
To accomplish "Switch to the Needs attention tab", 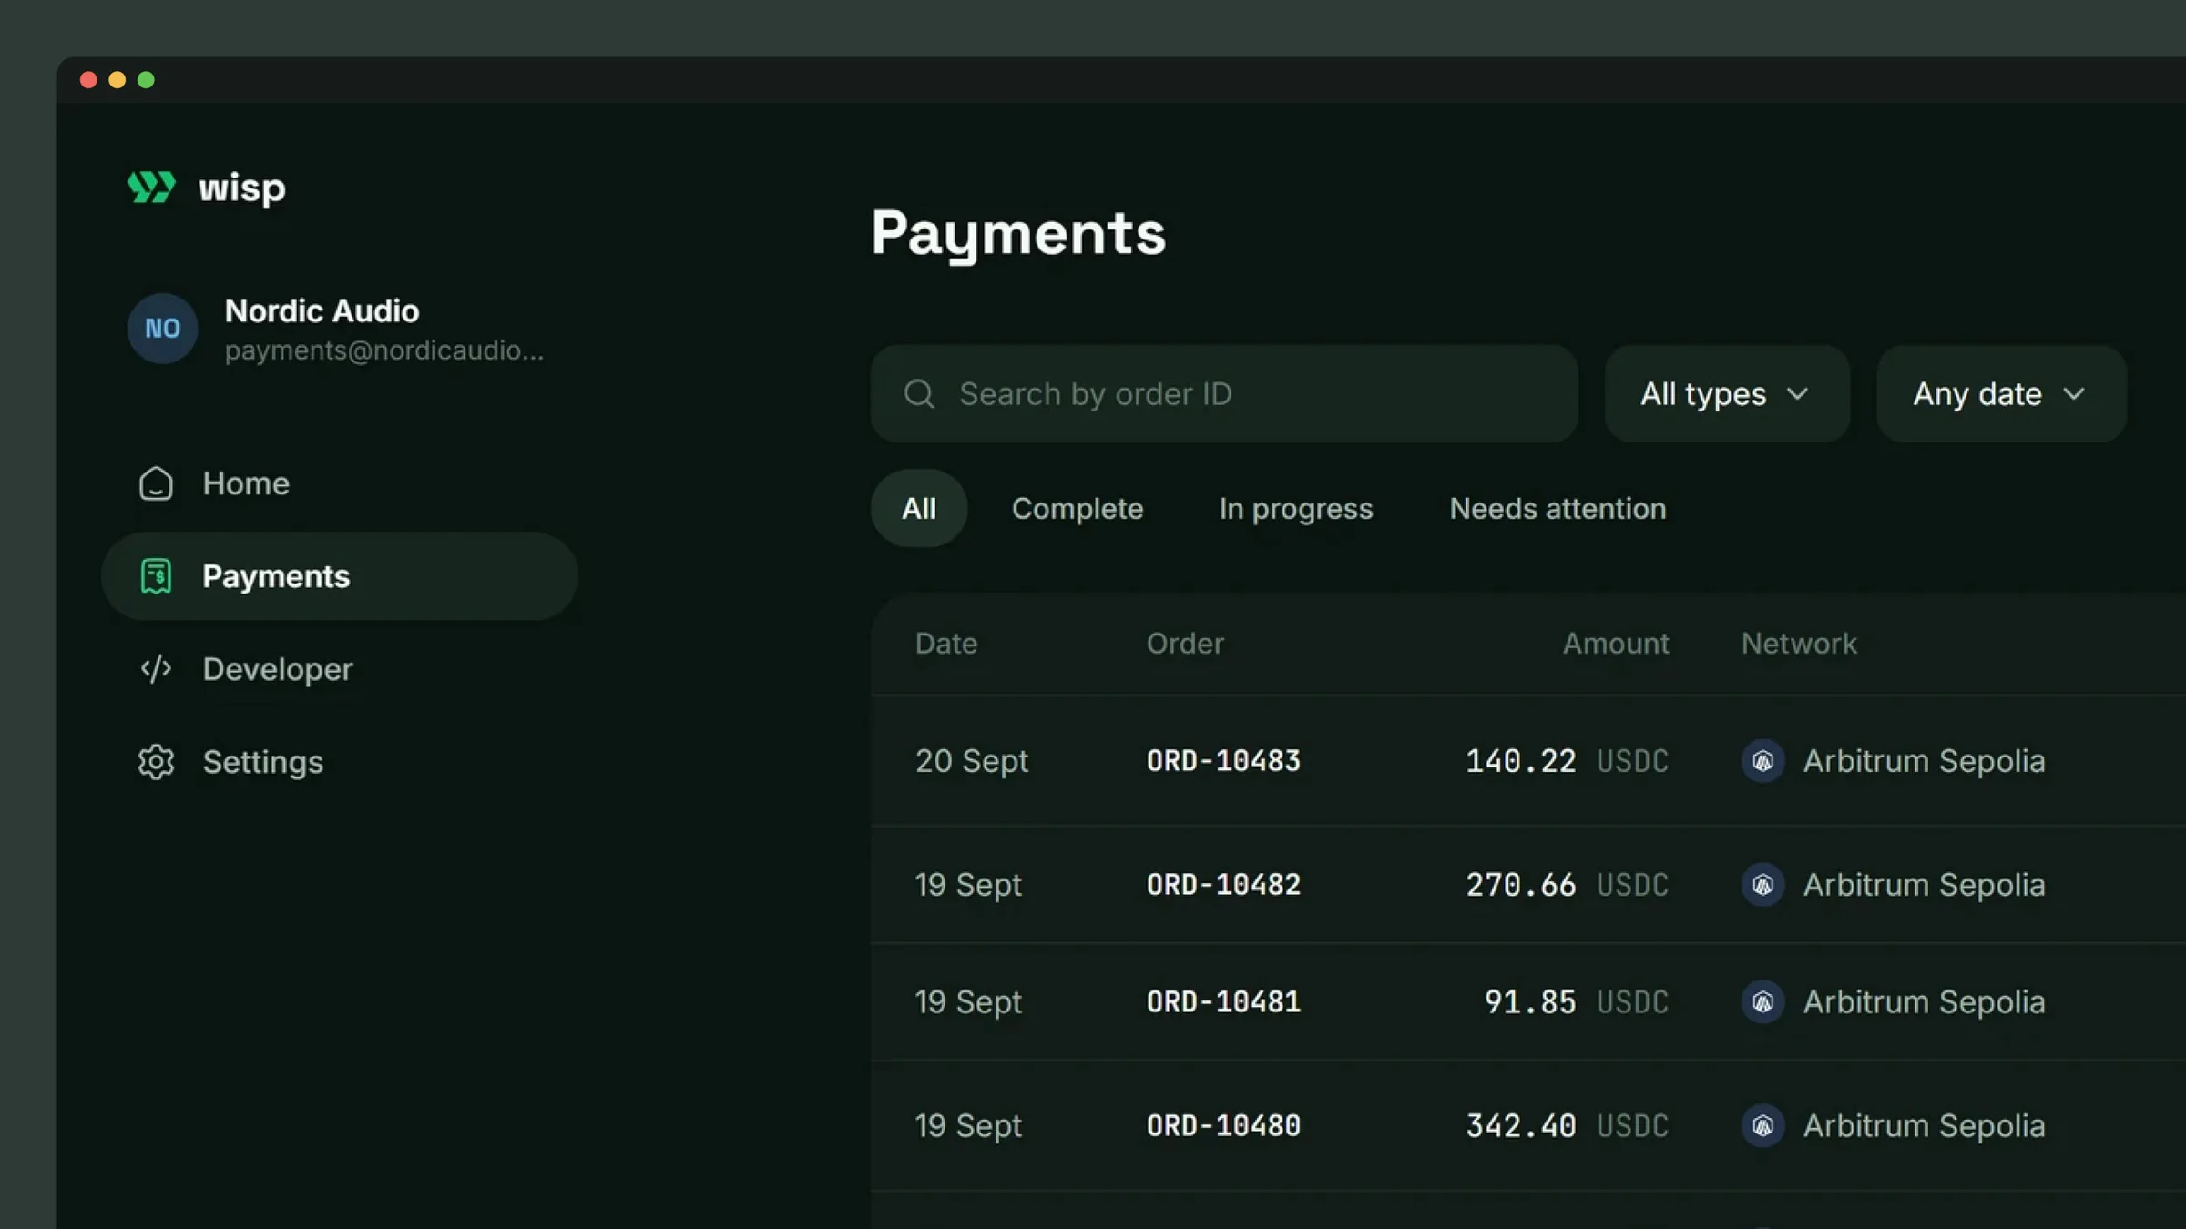I will pyautogui.click(x=1558, y=508).
